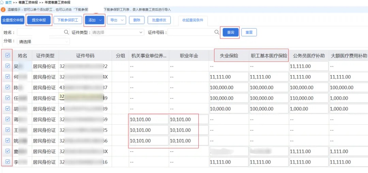This screenshot has height=173, width=368.
Task: Click the 收起查询条件 tab
Action: [x=193, y=20]
